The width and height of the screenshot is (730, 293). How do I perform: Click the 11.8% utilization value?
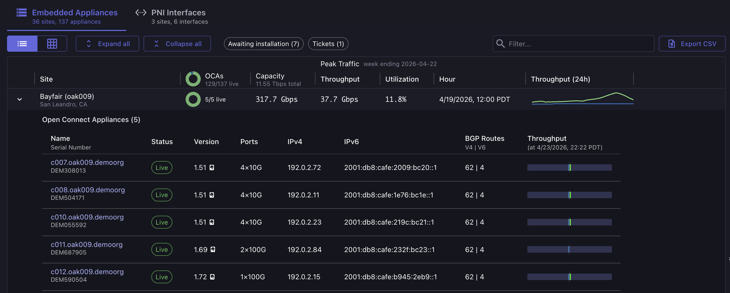click(x=395, y=99)
